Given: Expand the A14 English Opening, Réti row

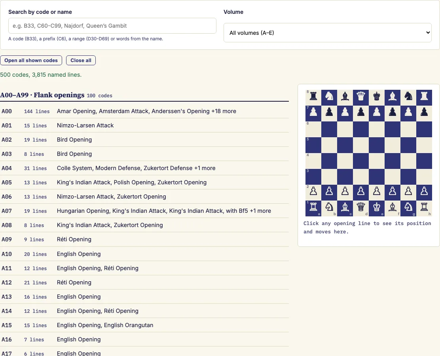Looking at the screenshot, I should point(144,311).
